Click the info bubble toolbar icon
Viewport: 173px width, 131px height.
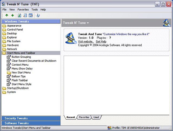point(38,15)
